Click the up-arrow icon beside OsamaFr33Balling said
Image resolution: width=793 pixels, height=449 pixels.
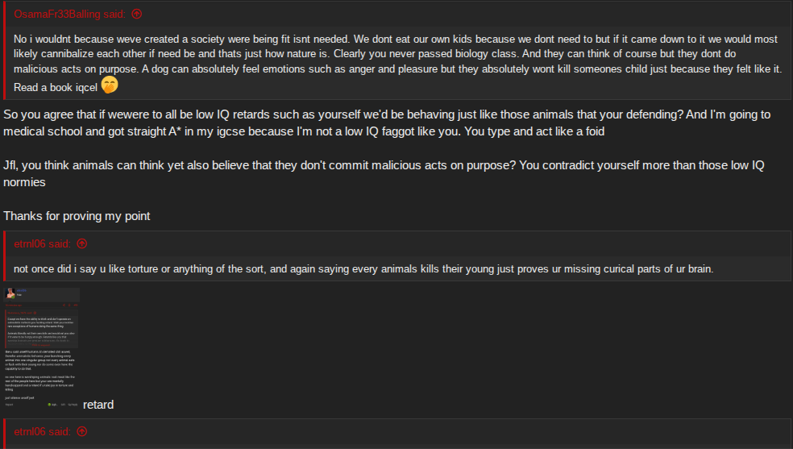click(x=136, y=15)
